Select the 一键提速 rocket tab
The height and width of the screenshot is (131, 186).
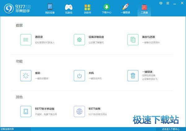pyautogui.click(x=125, y=9)
